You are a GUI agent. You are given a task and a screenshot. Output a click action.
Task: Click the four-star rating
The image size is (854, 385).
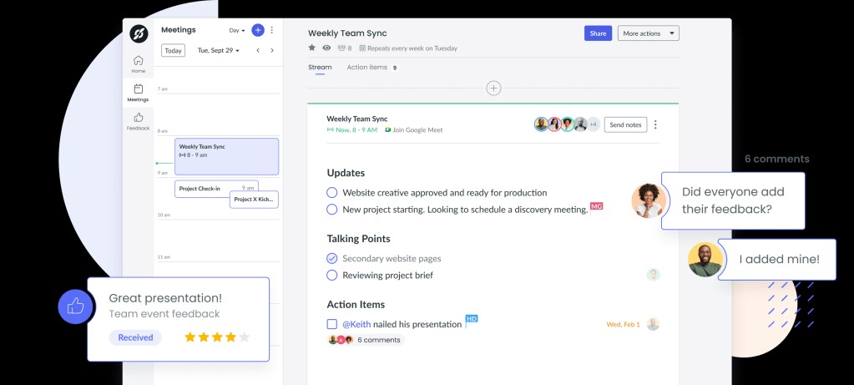click(217, 337)
